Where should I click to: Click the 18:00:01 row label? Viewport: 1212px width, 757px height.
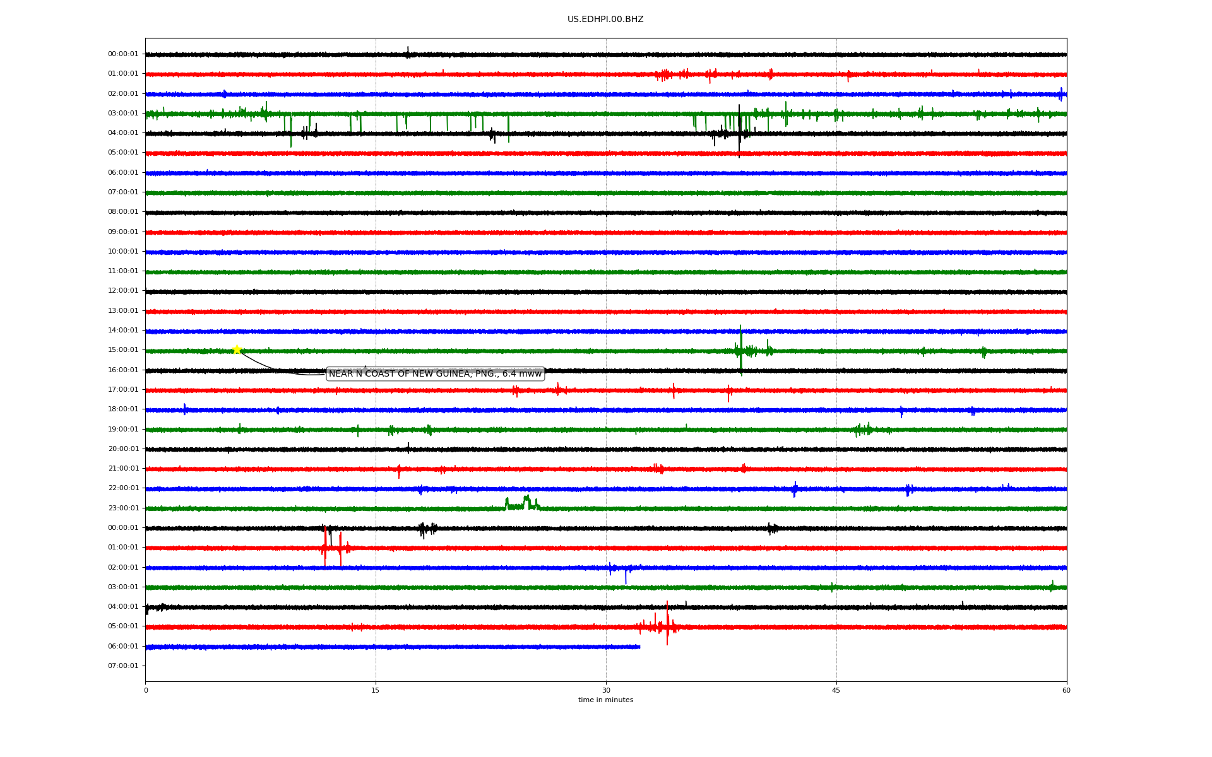123,409
